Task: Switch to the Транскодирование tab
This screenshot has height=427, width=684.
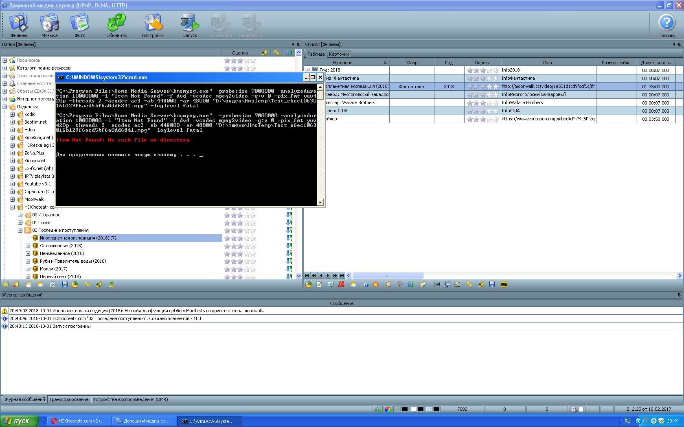Action: click(69, 399)
